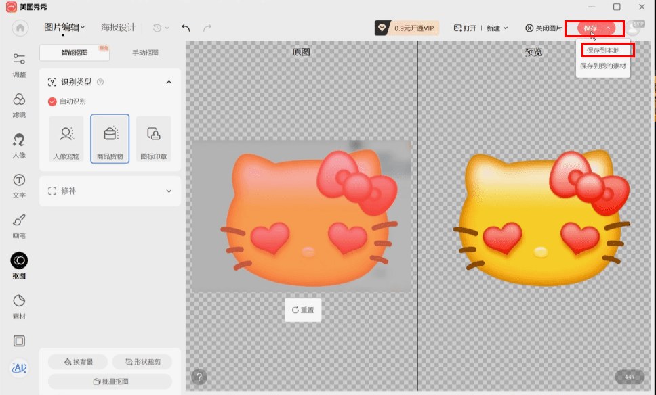Screen dimensions: 656x395
Task: Click the help icon beside 识别类型
Action: point(100,82)
